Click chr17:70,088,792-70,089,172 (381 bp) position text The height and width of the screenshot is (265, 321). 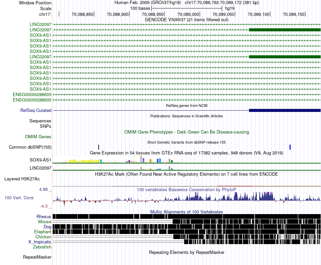click(x=222, y=3)
